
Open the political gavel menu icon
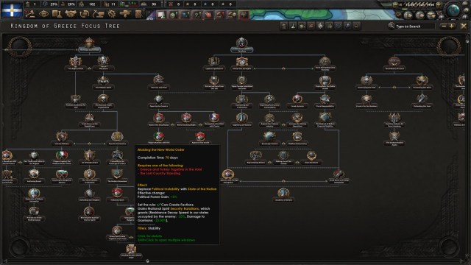pos(29,14)
